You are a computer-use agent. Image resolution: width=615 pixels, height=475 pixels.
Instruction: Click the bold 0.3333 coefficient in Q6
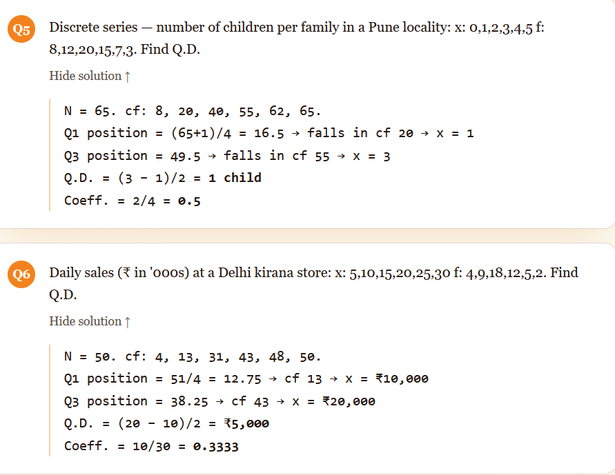tap(215, 446)
